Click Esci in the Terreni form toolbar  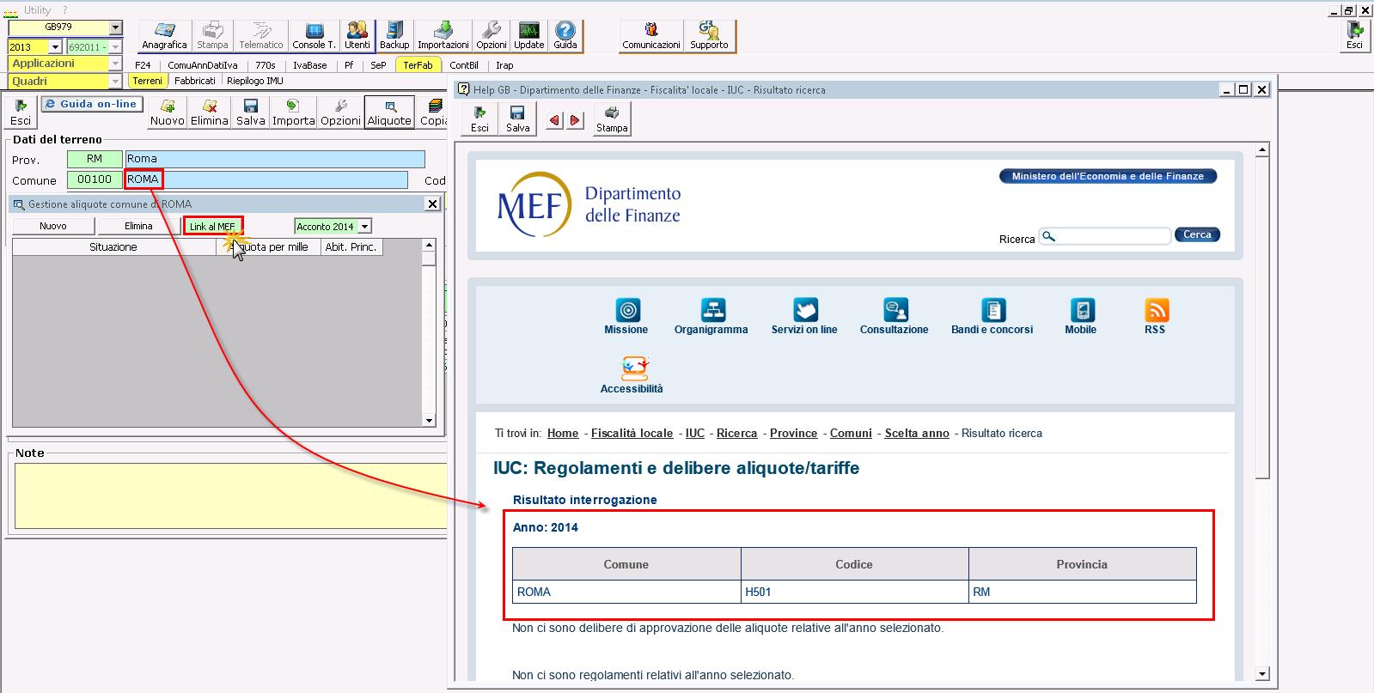(21, 112)
